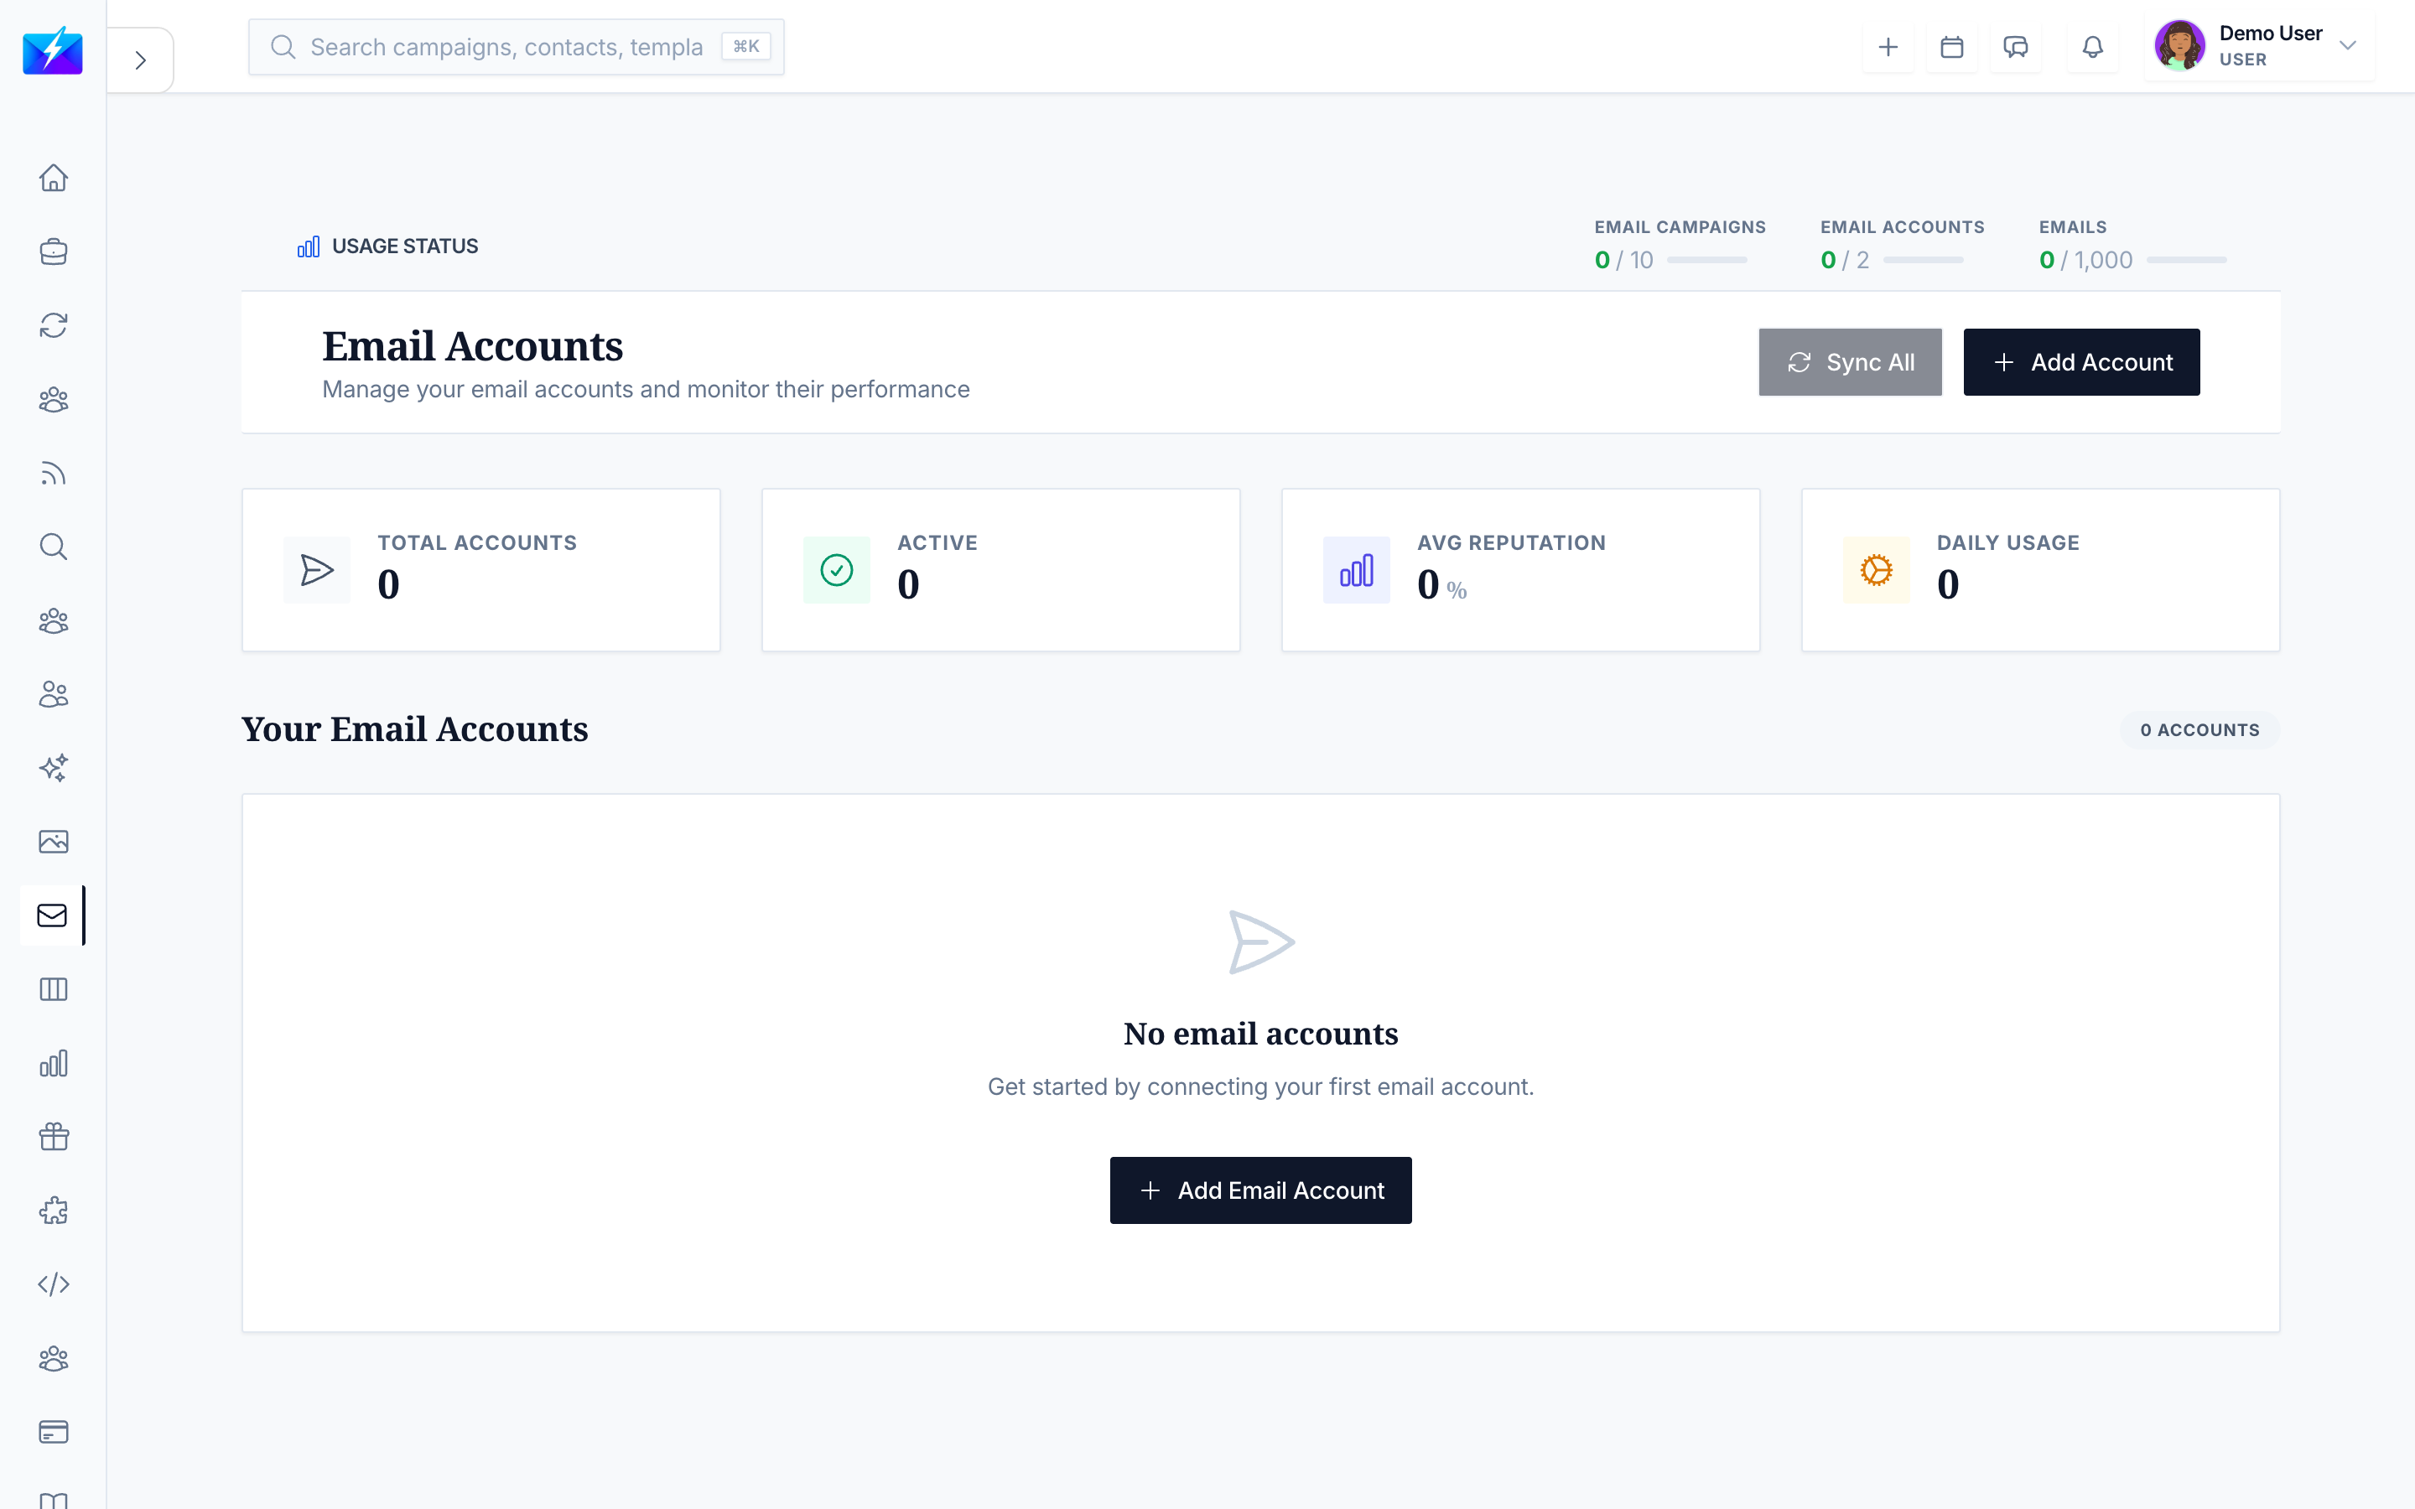Open the chat messages icon in top bar
The height and width of the screenshot is (1509, 2415).
(2016, 47)
